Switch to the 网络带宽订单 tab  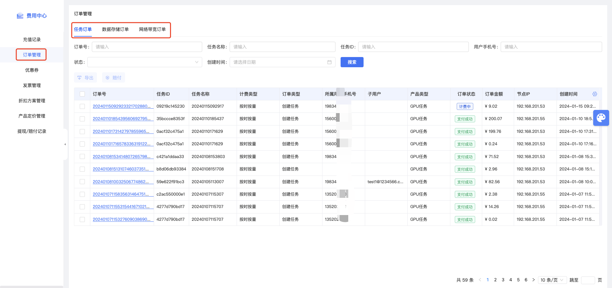[152, 29]
